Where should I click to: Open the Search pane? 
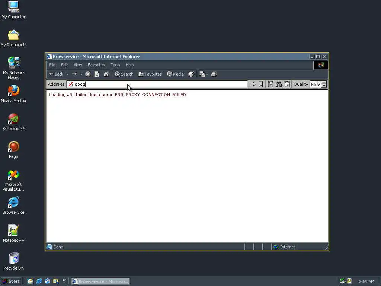click(x=124, y=74)
